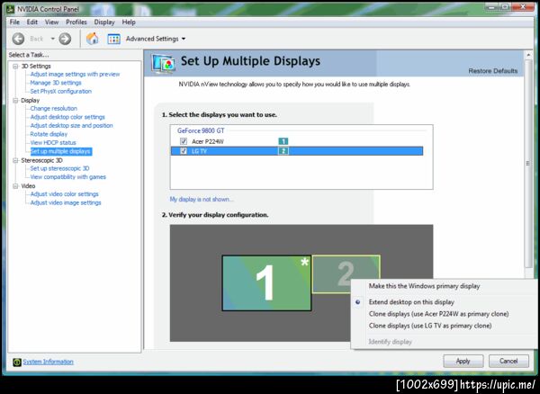Image resolution: width=540 pixels, height=394 pixels.
Task: Collapse the Display tree node
Action: 15,101
